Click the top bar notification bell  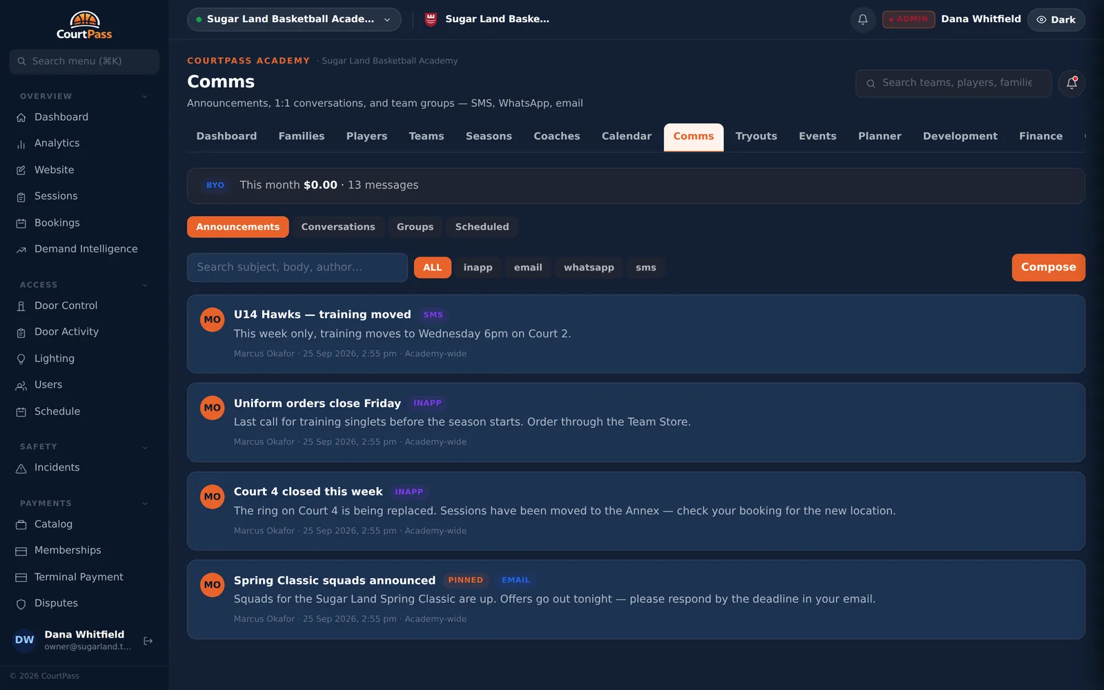pos(862,19)
